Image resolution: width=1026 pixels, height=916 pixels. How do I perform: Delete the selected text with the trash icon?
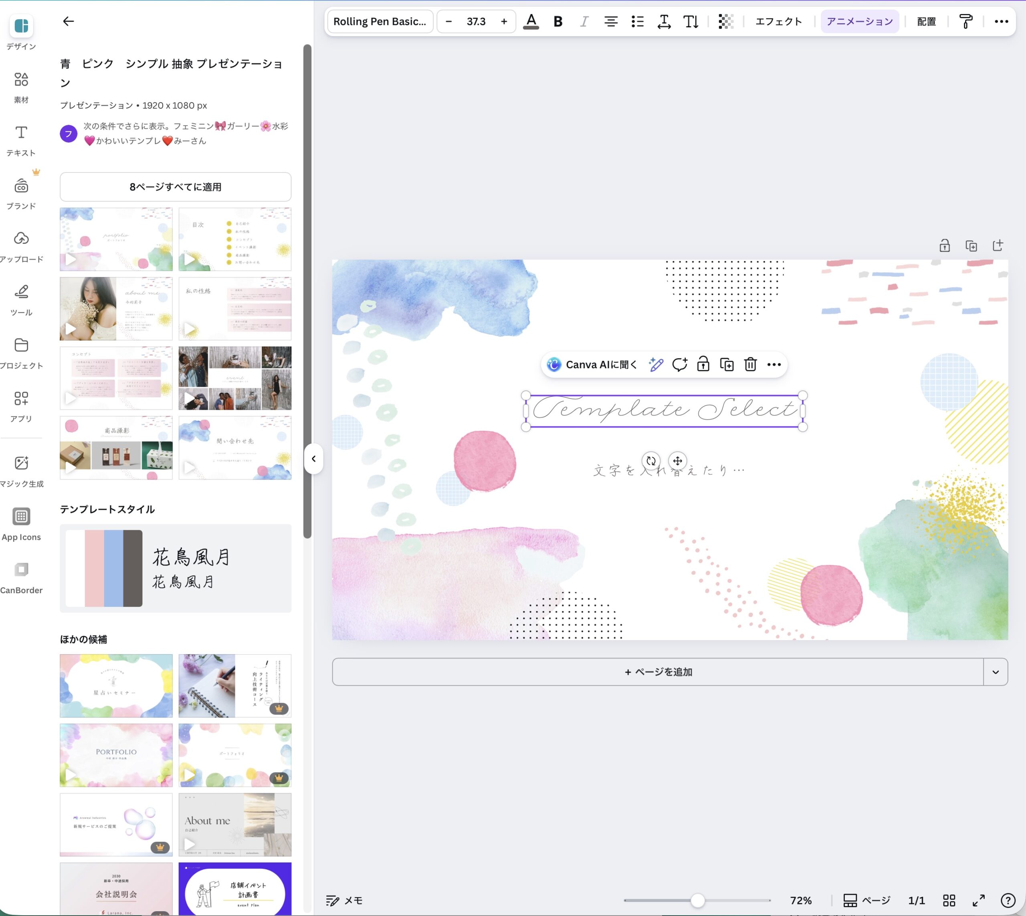pyautogui.click(x=750, y=364)
